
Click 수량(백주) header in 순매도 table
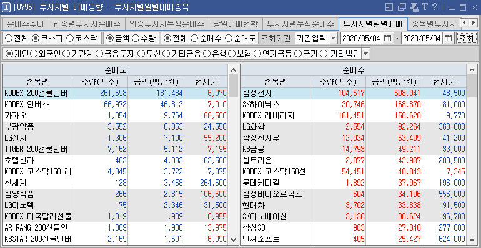coord(100,82)
